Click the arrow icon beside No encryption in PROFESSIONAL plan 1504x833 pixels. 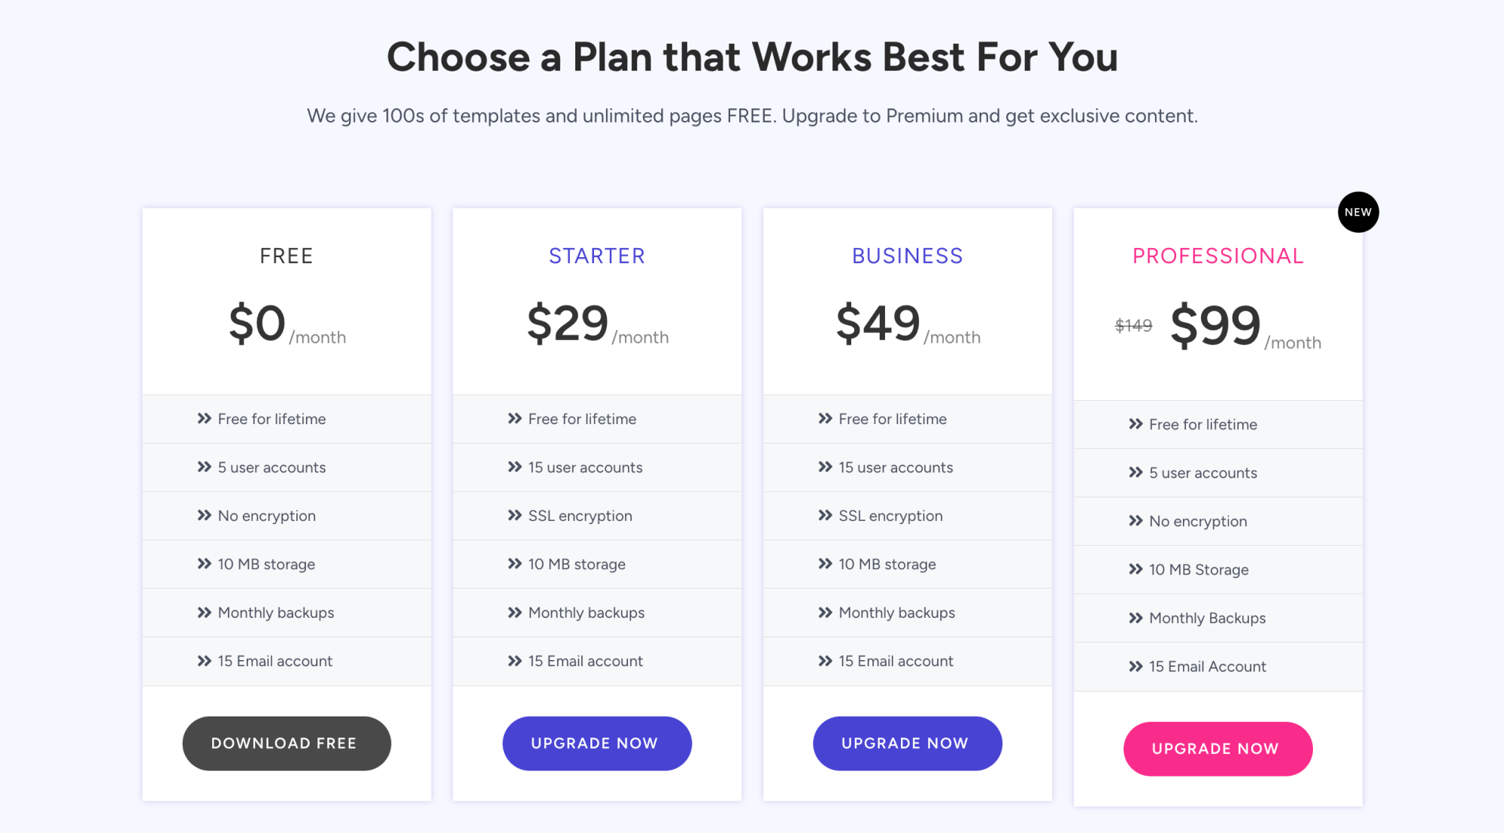[x=1136, y=521]
